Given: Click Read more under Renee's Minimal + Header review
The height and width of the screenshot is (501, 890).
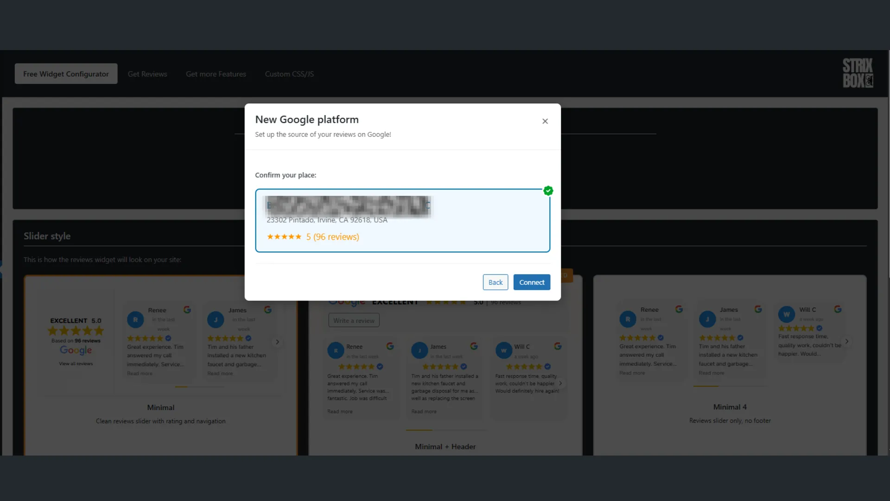Looking at the screenshot, I should point(340,411).
